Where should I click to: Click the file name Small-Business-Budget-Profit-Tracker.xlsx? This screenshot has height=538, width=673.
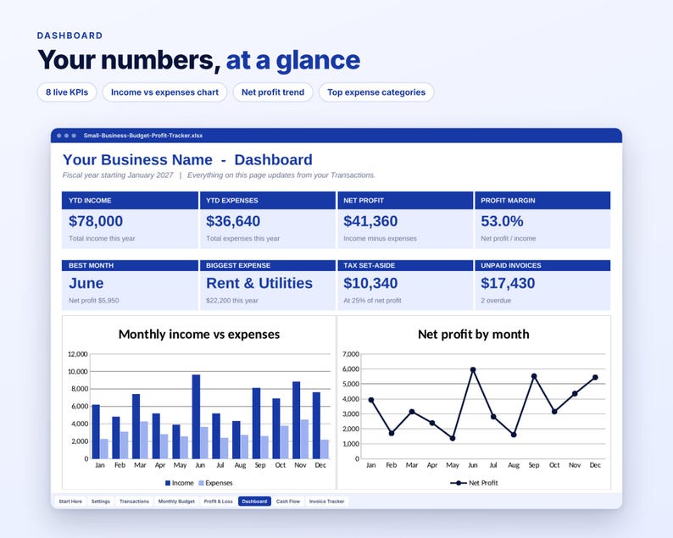(143, 136)
